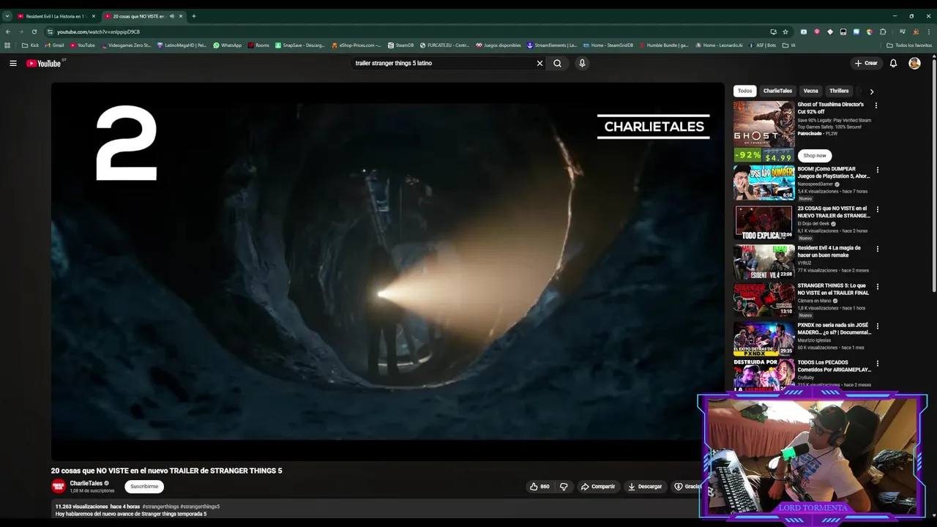Switch to the Resident Evil La Historia tab
Viewport: 937px width, 527px height.
click(55, 16)
